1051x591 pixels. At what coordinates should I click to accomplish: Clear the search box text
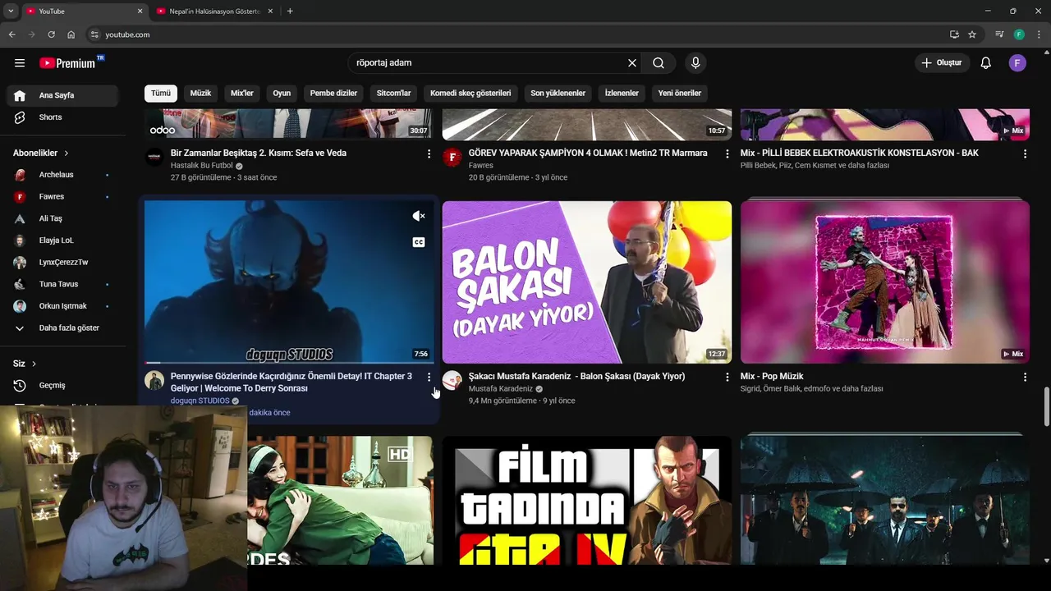632,63
